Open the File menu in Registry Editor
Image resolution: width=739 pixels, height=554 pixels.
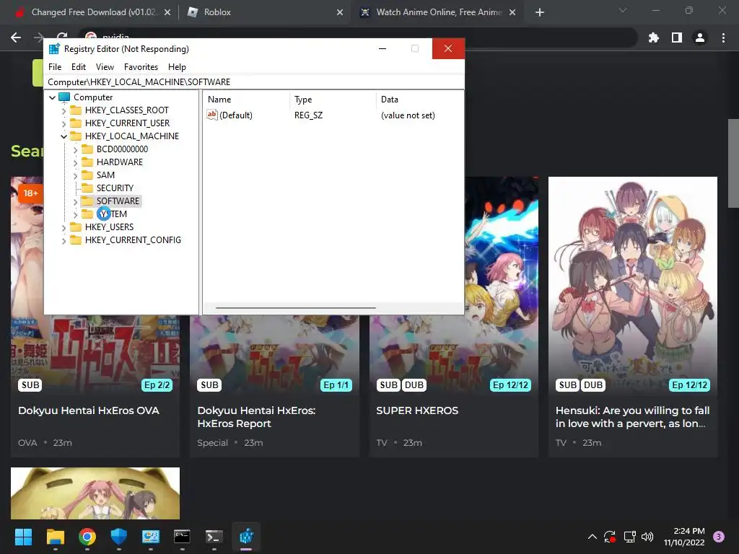click(55, 67)
